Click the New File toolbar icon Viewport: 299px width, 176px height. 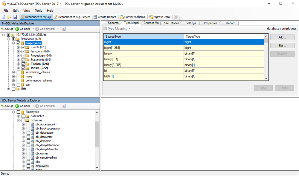tap(4, 17)
